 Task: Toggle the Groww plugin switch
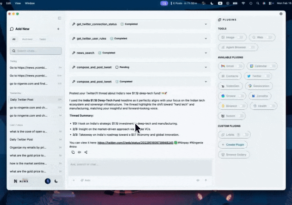pos(242,96)
